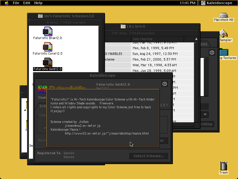Sort by the Date Modified column header
The height and width of the screenshot is (179, 238).
[x=157, y=39]
